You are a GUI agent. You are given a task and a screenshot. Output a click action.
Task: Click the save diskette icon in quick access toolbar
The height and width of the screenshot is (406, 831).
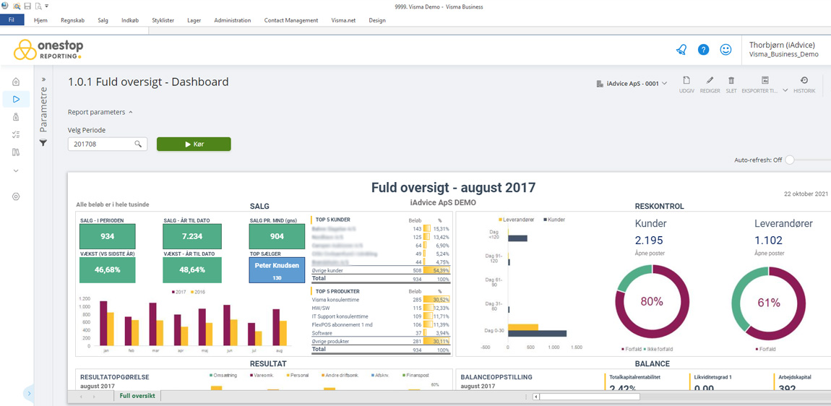pyautogui.click(x=27, y=6)
